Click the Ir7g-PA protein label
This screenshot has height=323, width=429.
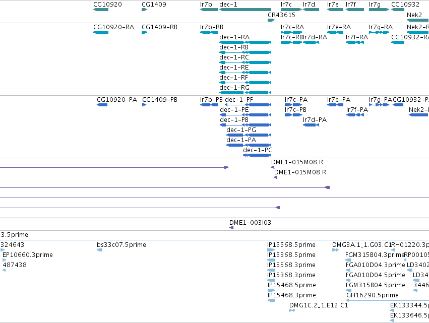coord(380,100)
